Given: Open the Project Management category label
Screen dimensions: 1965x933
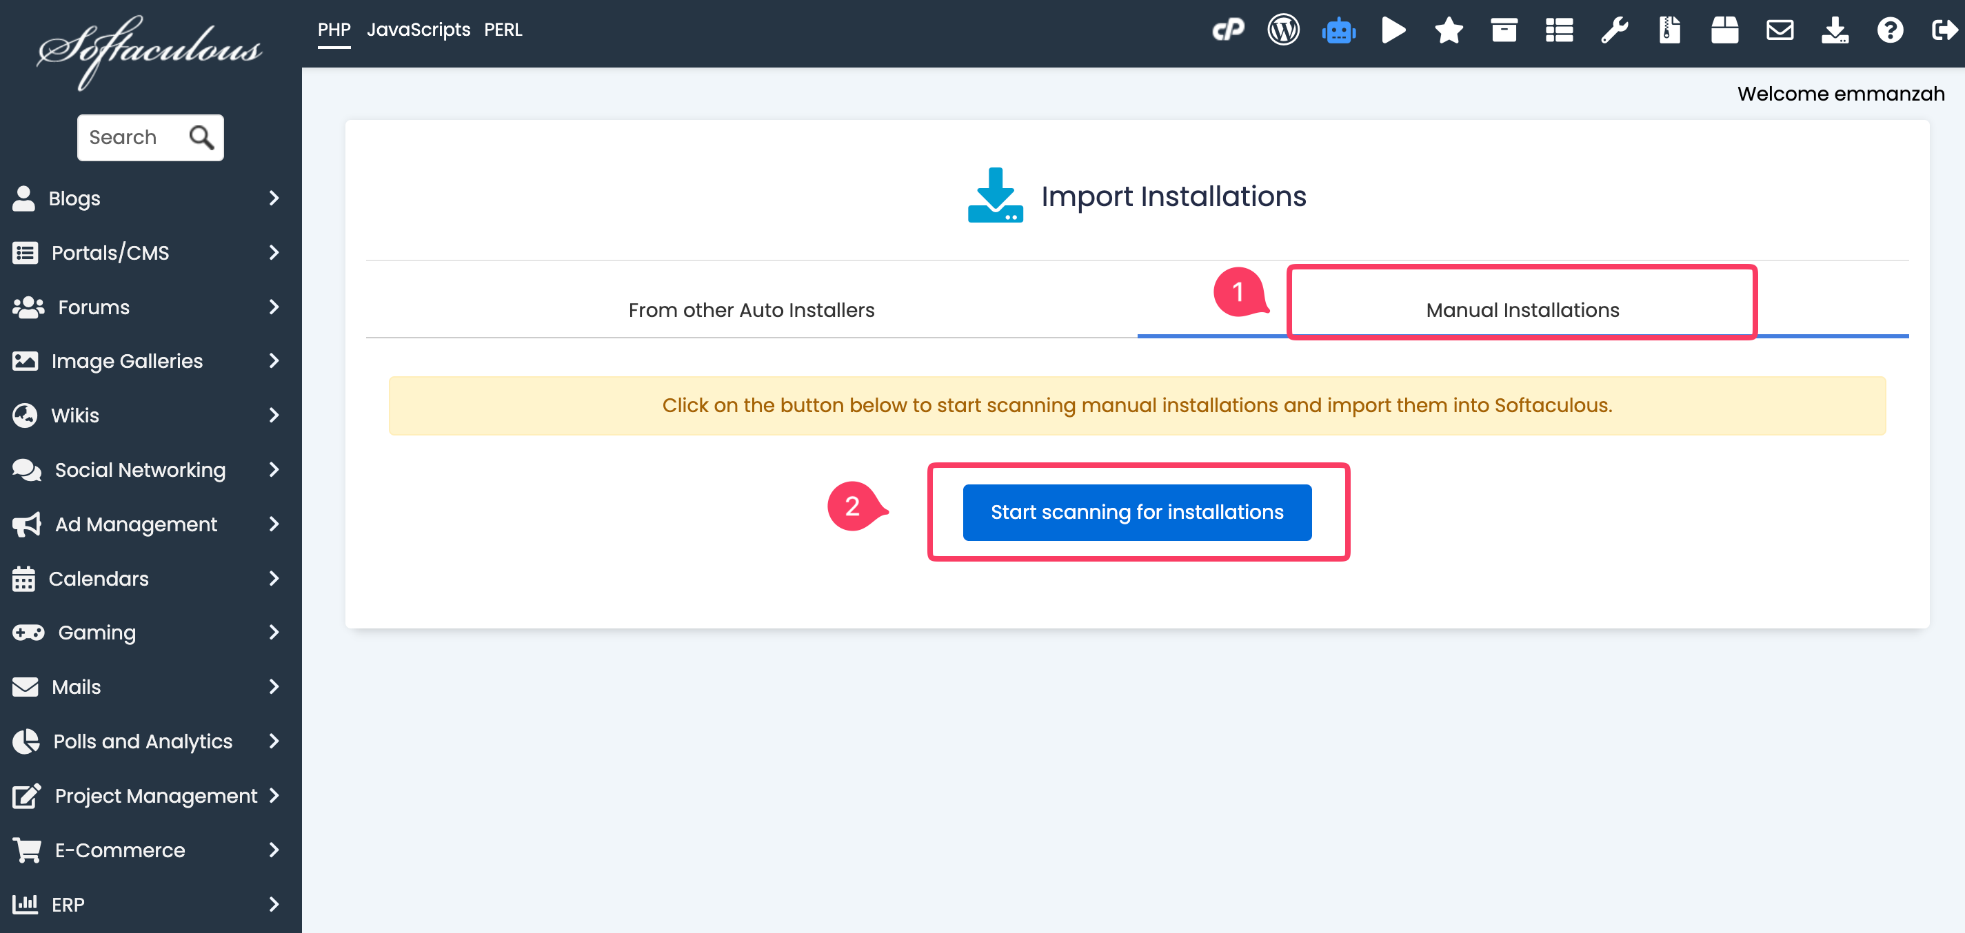Looking at the screenshot, I should [x=156, y=796].
